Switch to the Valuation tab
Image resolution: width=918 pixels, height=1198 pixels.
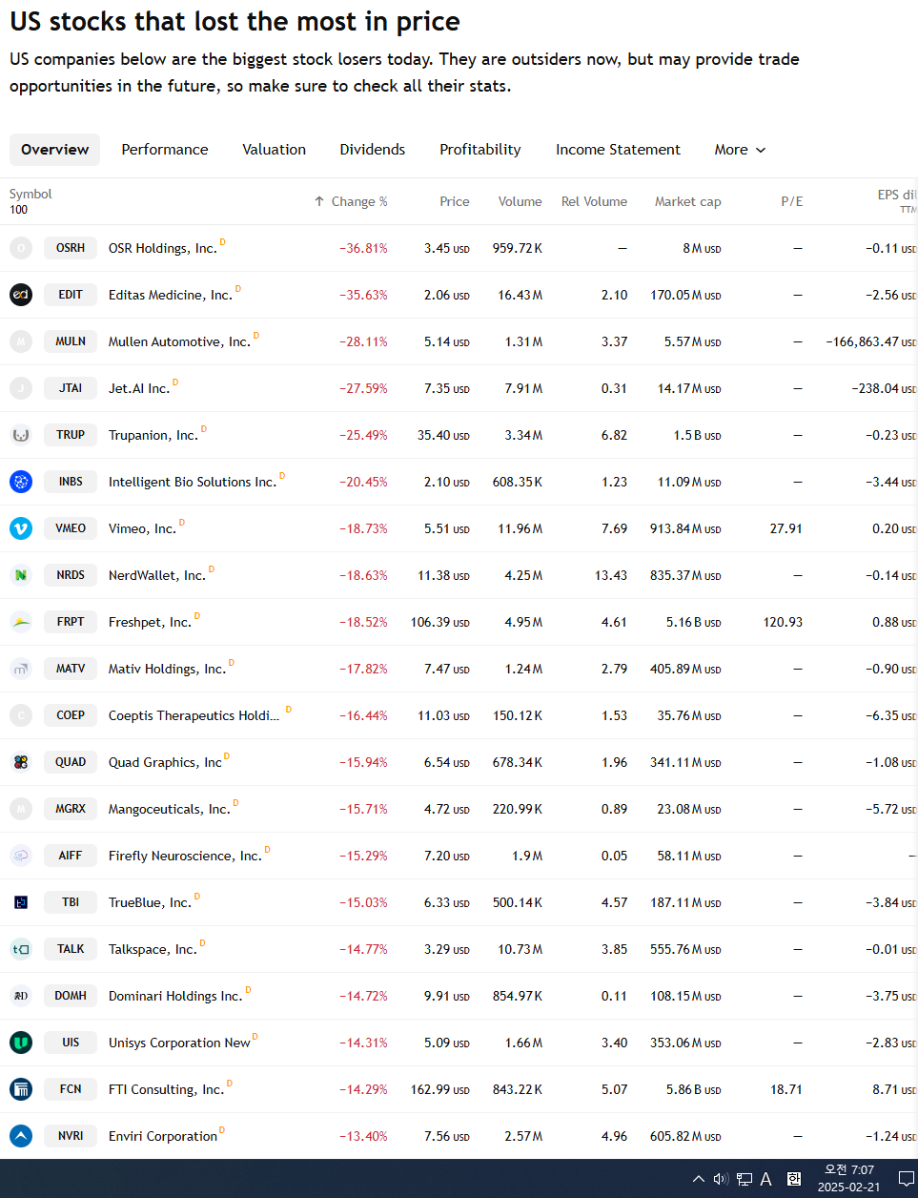pos(275,150)
